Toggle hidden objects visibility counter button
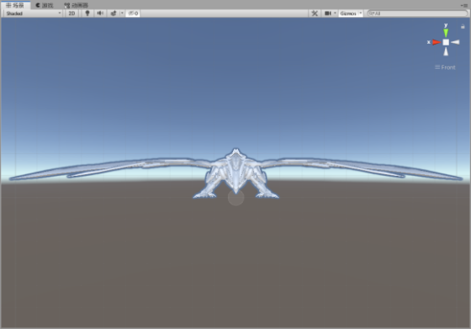The width and height of the screenshot is (471, 329). pos(133,13)
